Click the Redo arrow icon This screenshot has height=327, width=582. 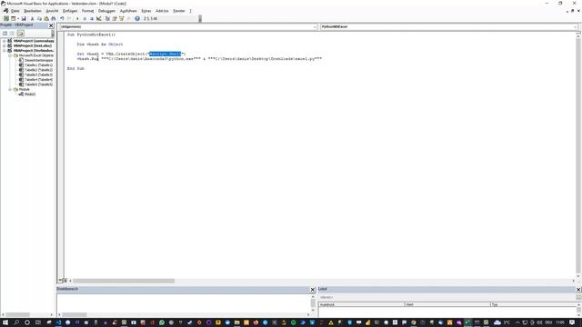(69, 18)
